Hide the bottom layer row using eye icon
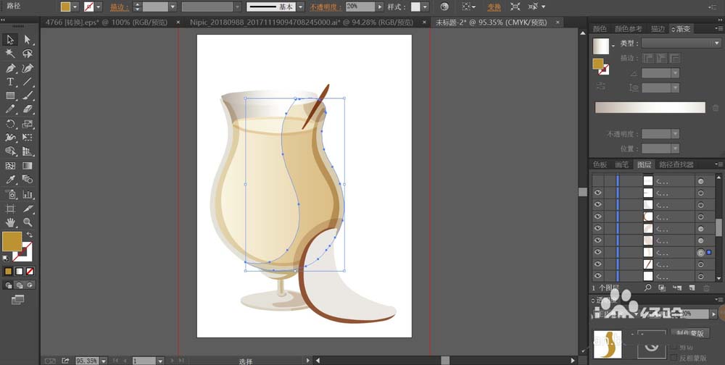 tap(598, 276)
